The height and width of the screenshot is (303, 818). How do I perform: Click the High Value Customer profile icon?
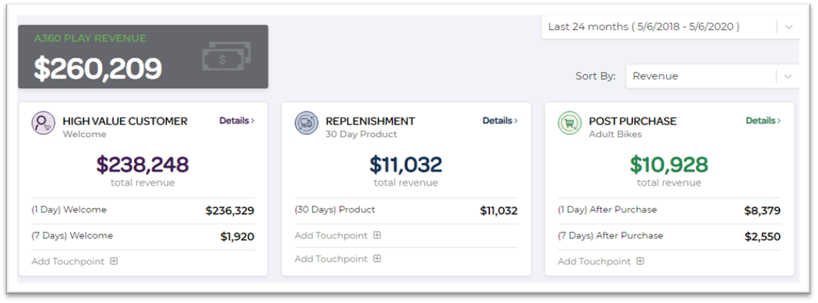43,123
